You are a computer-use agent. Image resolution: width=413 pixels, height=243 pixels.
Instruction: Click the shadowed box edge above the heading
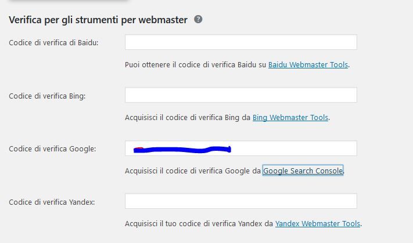(69, 1)
